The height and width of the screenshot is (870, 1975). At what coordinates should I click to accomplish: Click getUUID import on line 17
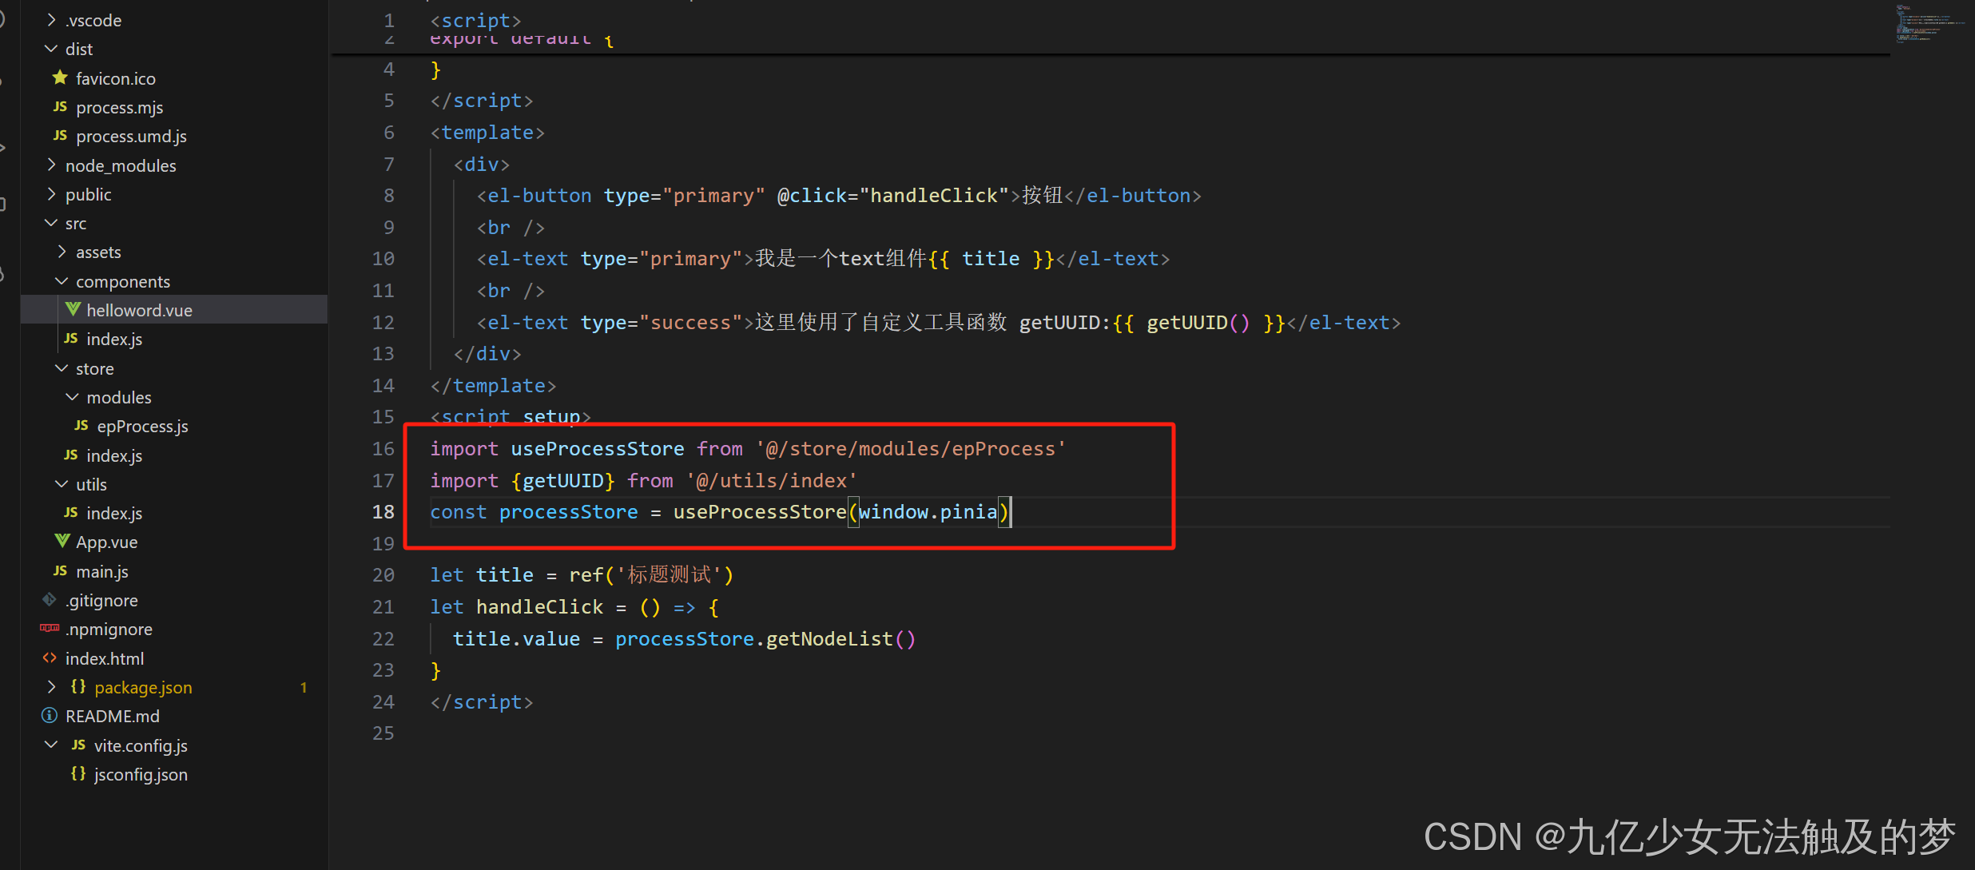pyautogui.click(x=563, y=480)
